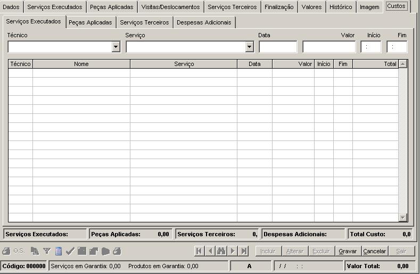Screen dimensions: 420x274
Task: Click the Código: 000000 status field
Action: pyautogui.click(x=24, y=266)
